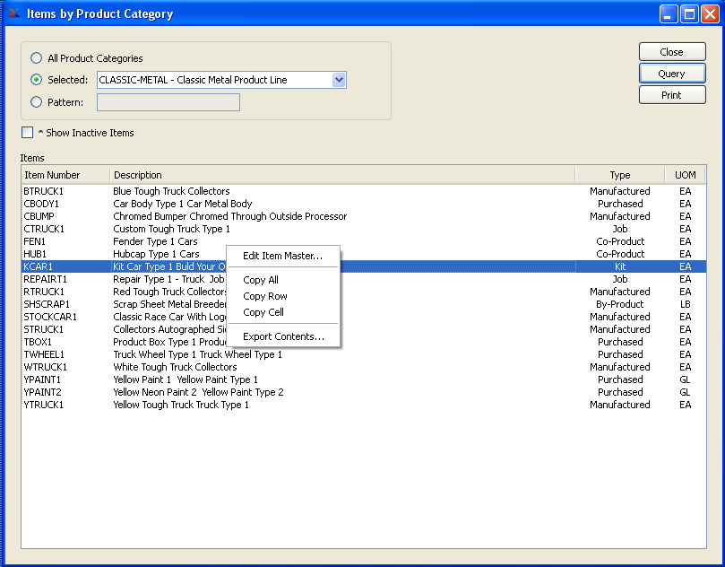Maximize the Items by Product Category window
This screenshot has width=725, height=567.
[x=689, y=13]
